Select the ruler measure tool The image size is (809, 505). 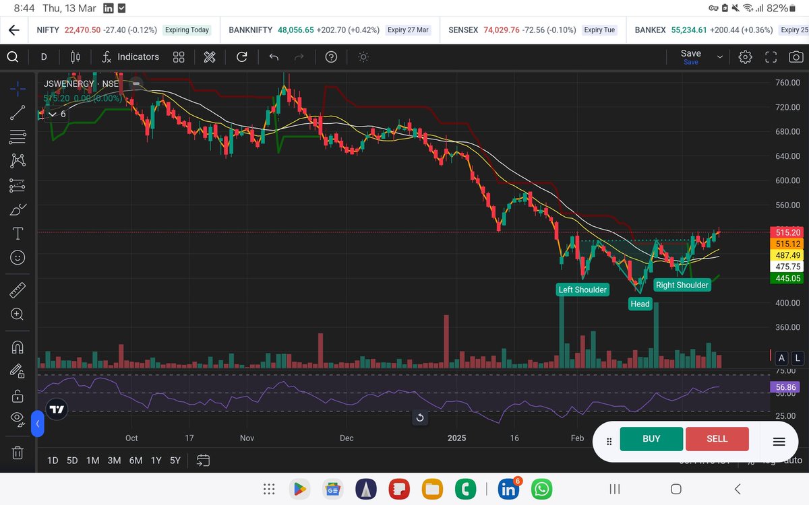(x=18, y=290)
